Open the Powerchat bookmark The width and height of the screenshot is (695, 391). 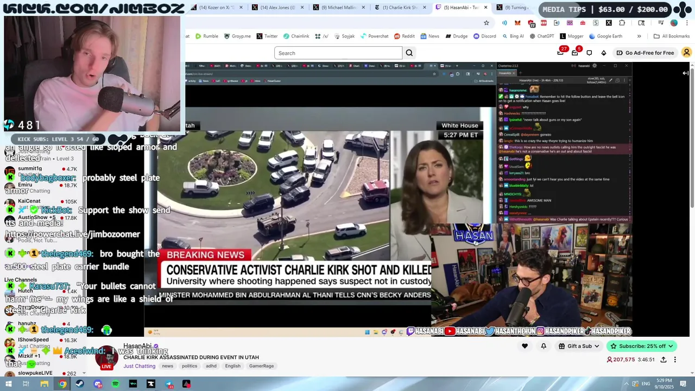(374, 36)
